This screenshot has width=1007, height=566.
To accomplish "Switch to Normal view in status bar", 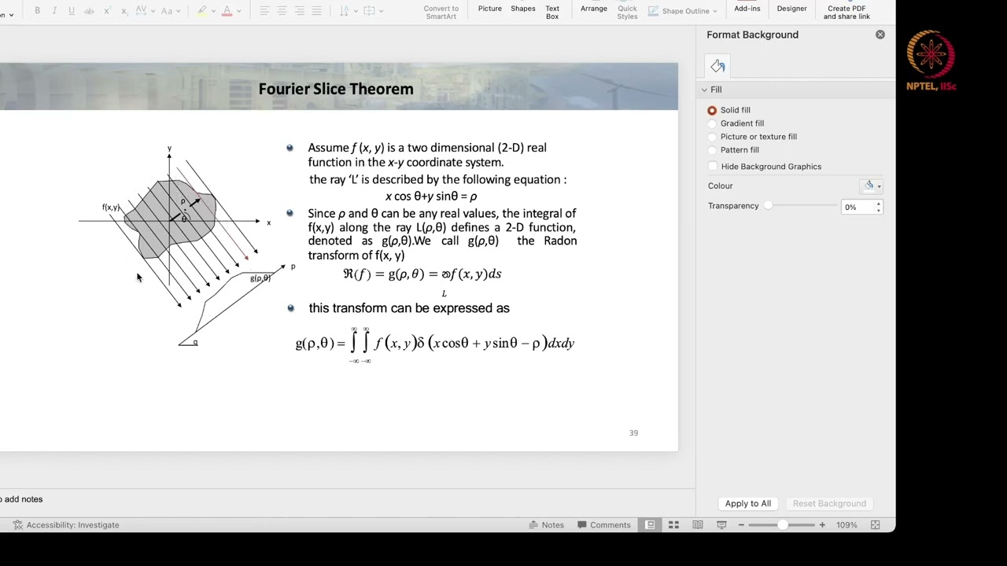I will tap(650, 524).
